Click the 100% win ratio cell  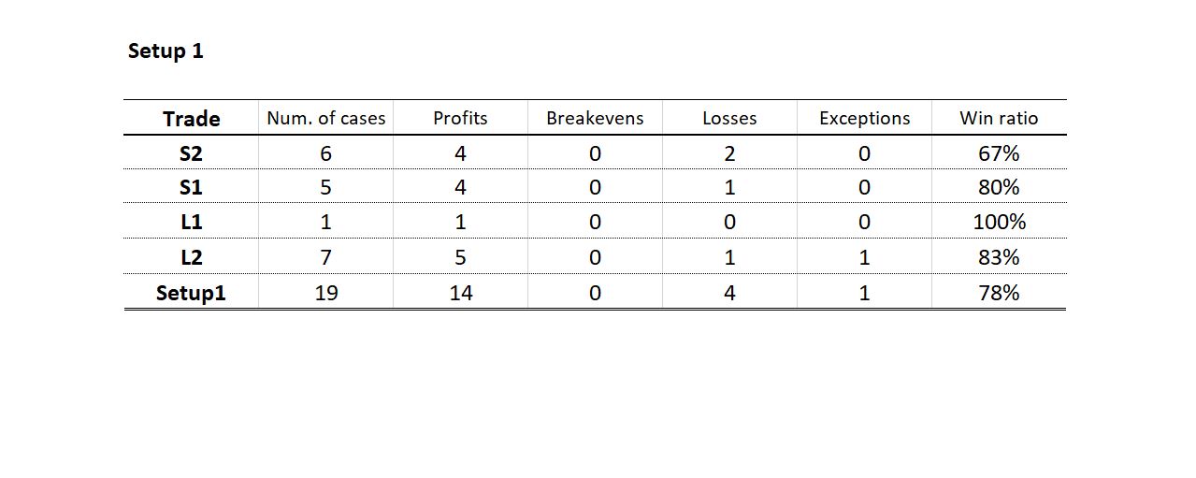(x=999, y=223)
